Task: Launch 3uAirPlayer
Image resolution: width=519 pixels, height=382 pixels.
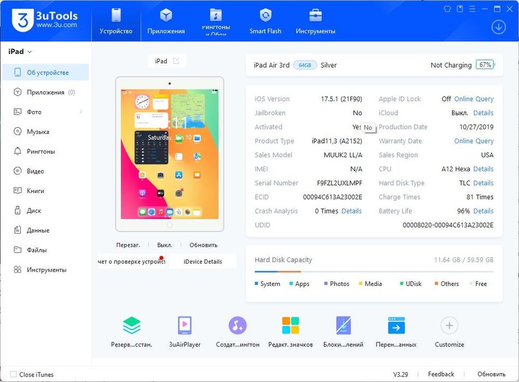Action: coord(184,325)
